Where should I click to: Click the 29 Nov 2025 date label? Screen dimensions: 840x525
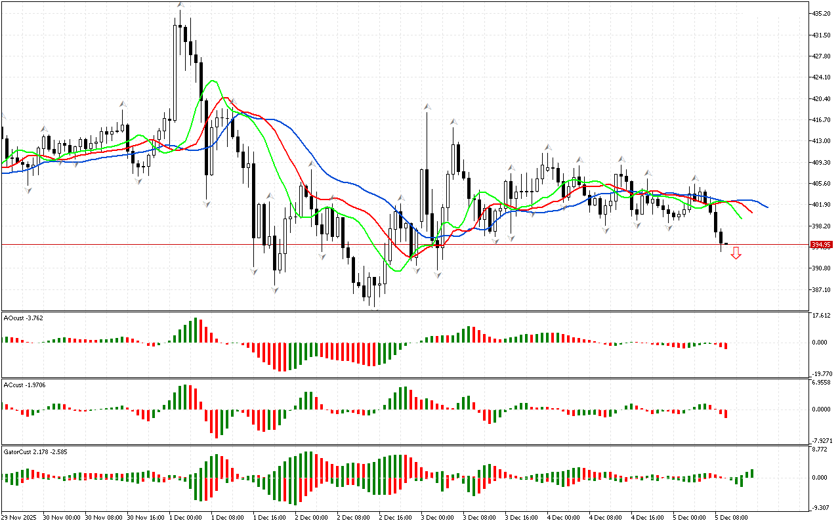(x=21, y=517)
